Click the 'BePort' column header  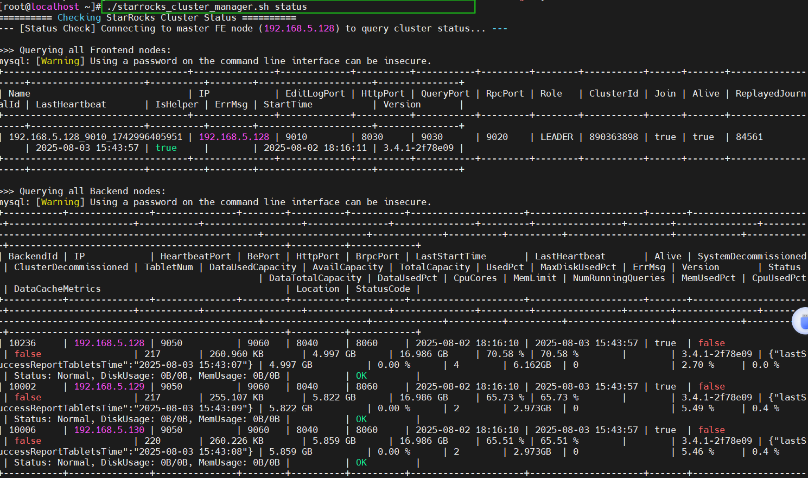tap(264, 256)
